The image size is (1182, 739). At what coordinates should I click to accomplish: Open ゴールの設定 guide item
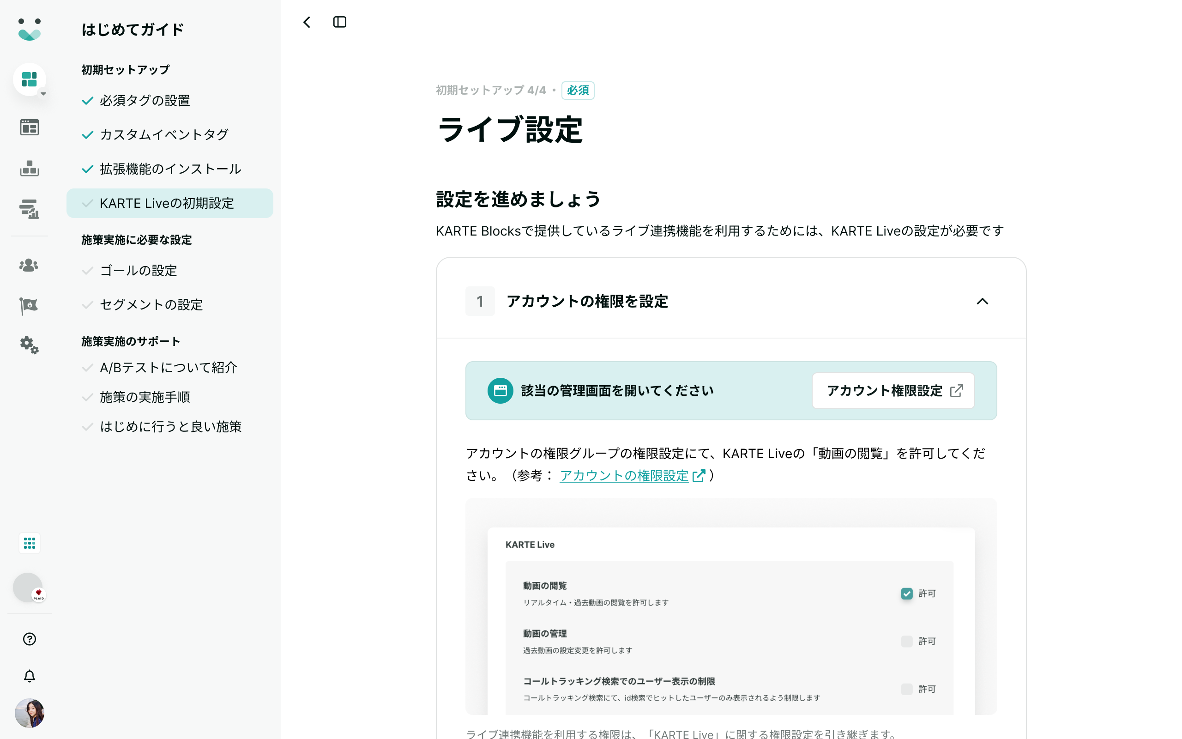tap(169, 270)
